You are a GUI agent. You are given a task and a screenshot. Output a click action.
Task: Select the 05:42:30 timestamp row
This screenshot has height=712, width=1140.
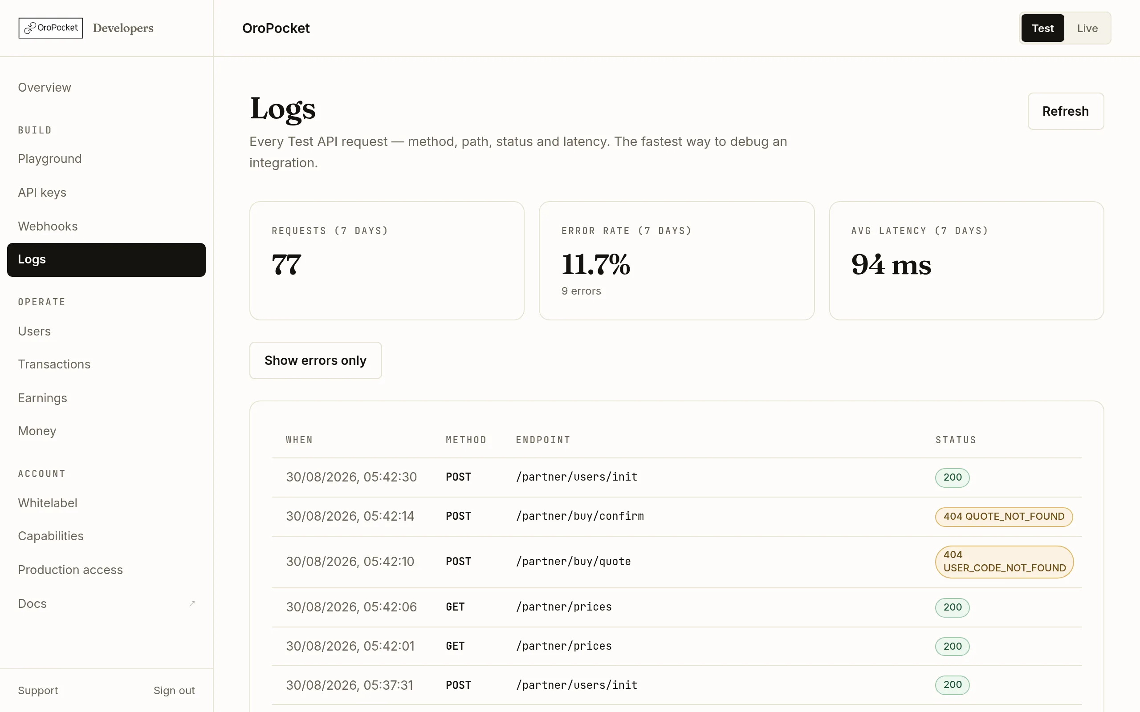point(677,477)
